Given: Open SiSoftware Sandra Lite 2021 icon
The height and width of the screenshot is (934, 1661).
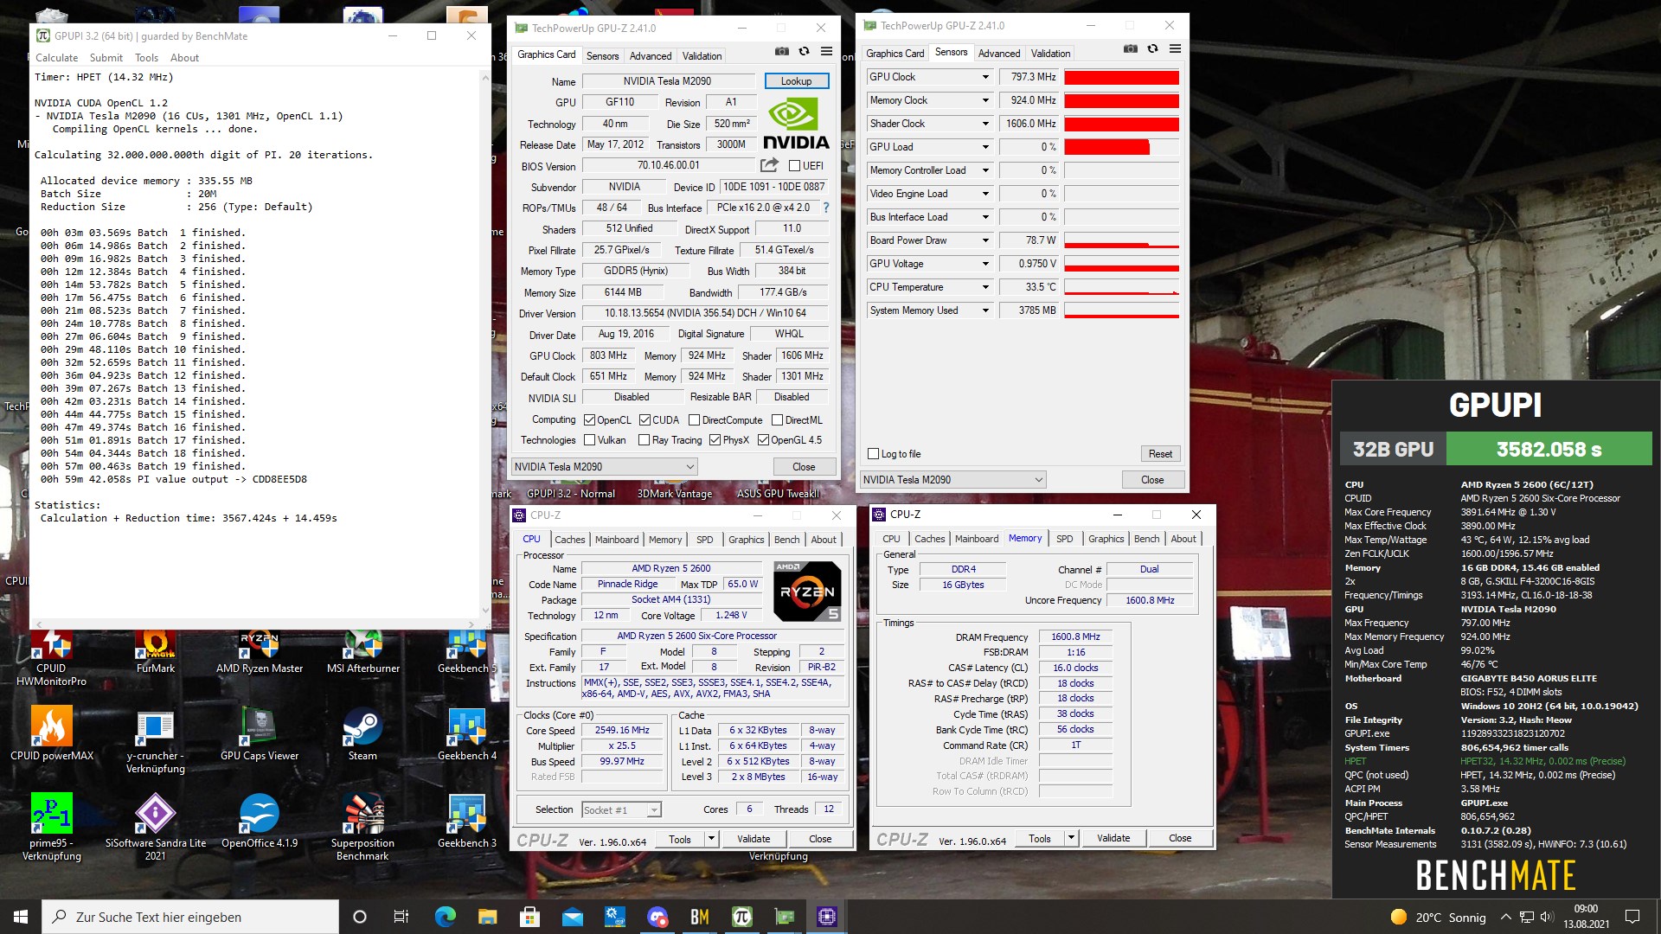Looking at the screenshot, I should (156, 827).
